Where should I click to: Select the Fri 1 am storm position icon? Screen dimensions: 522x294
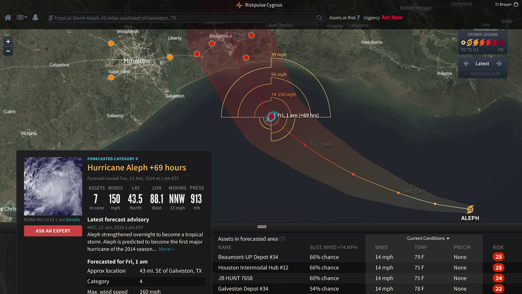click(271, 117)
